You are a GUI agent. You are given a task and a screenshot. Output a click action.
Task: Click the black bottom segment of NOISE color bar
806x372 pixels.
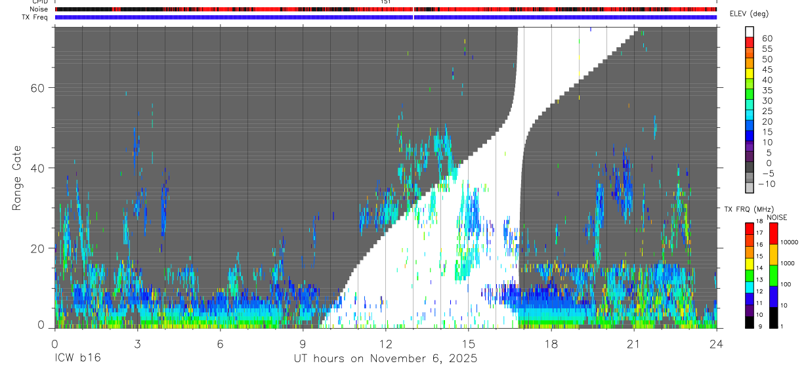pyautogui.click(x=773, y=318)
